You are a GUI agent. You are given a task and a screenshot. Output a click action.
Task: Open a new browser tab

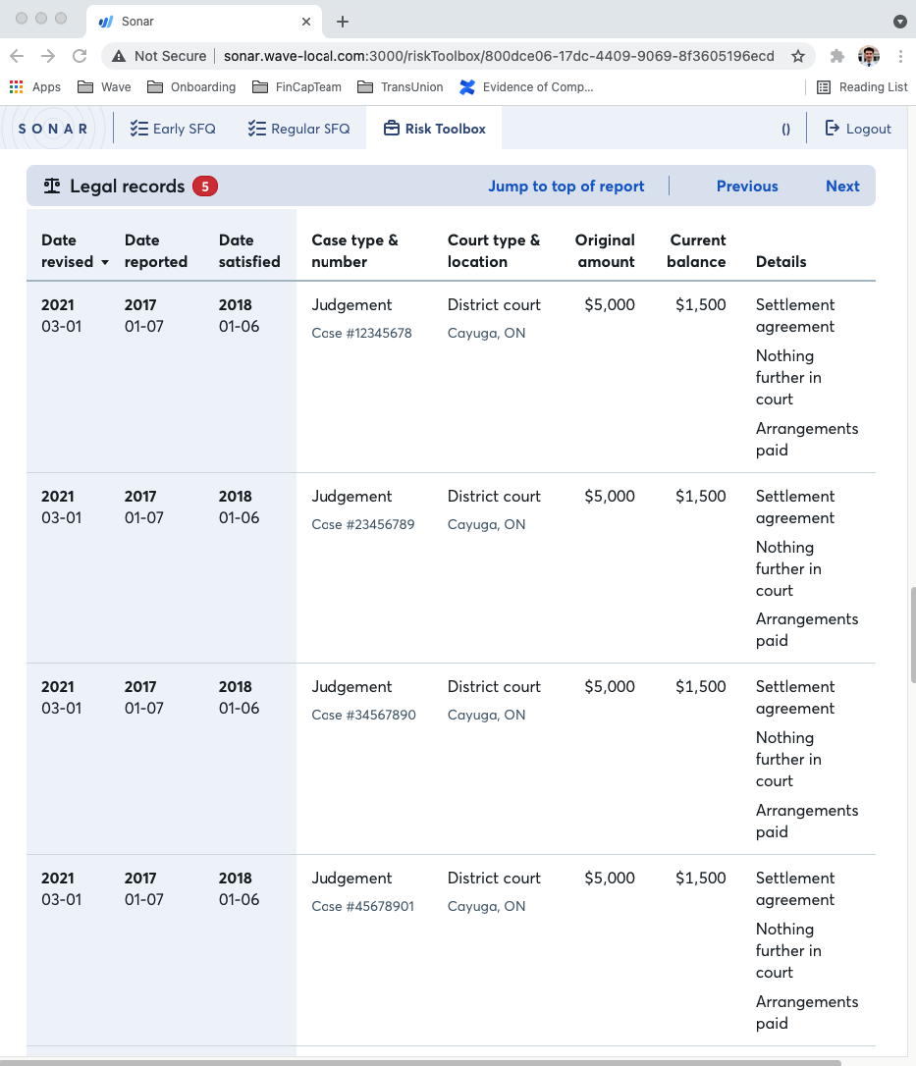[343, 22]
